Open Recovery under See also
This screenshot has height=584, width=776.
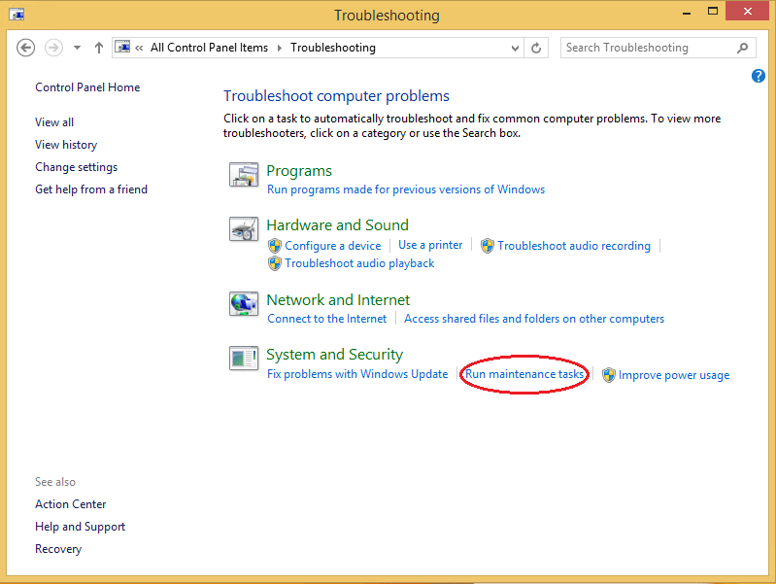(x=58, y=549)
